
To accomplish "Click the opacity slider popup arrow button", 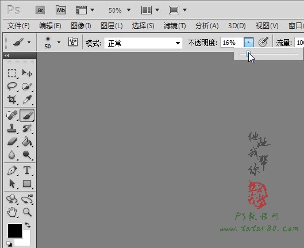I will coord(249,43).
